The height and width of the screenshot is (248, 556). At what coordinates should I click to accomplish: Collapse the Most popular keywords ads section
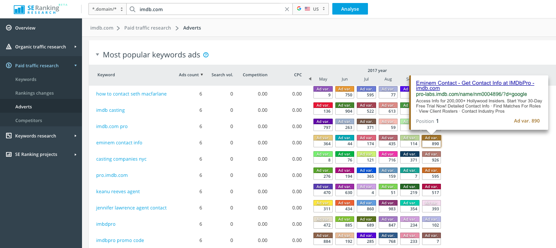[97, 55]
